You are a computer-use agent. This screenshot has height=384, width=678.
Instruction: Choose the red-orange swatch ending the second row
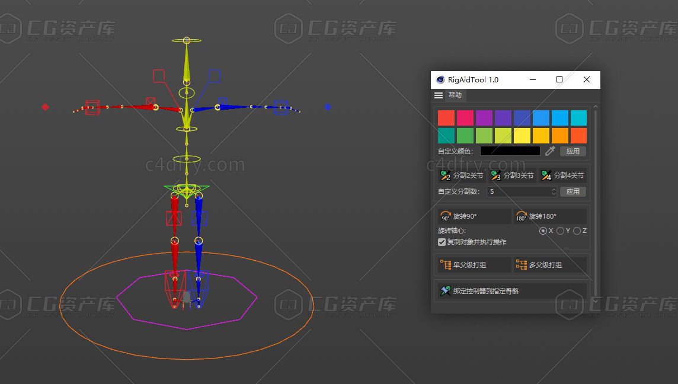pos(578,135)
